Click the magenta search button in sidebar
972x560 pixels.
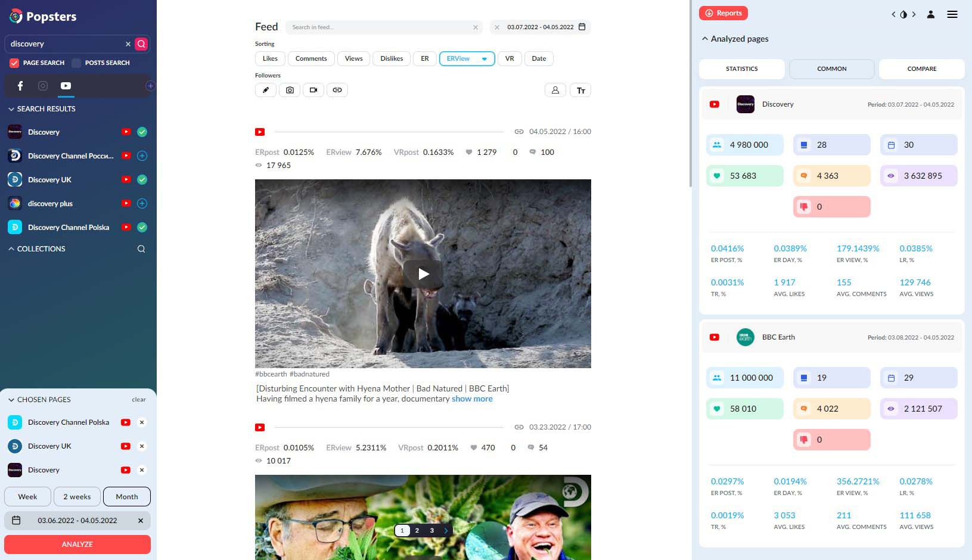click(141, 44)
